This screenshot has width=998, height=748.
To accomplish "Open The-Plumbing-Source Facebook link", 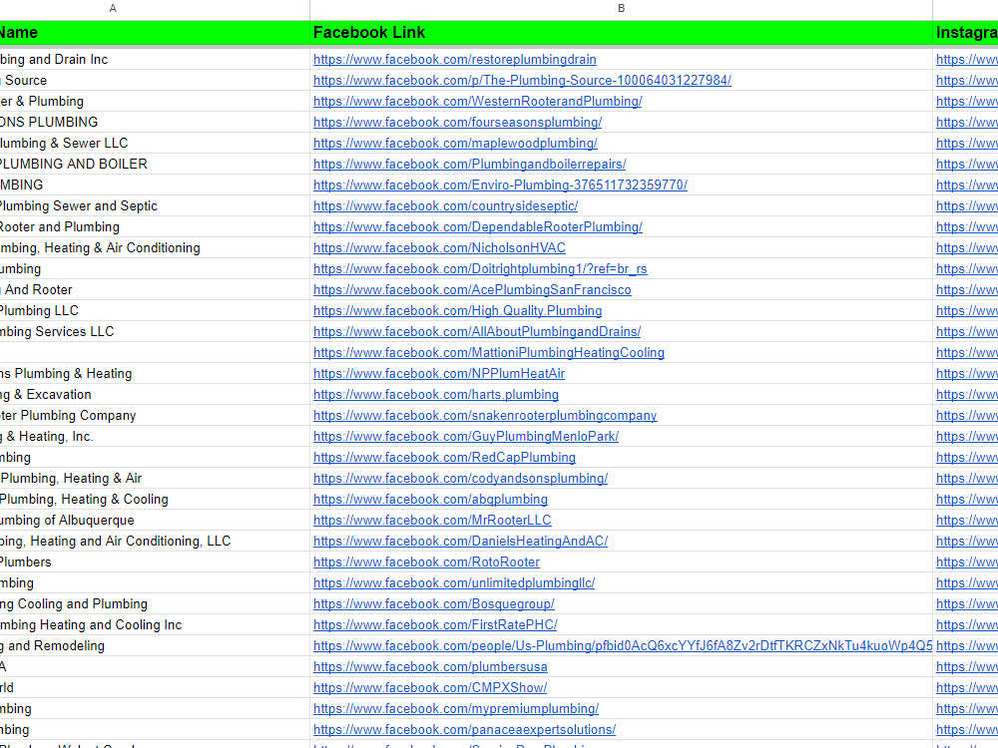I will coord(522,80).
